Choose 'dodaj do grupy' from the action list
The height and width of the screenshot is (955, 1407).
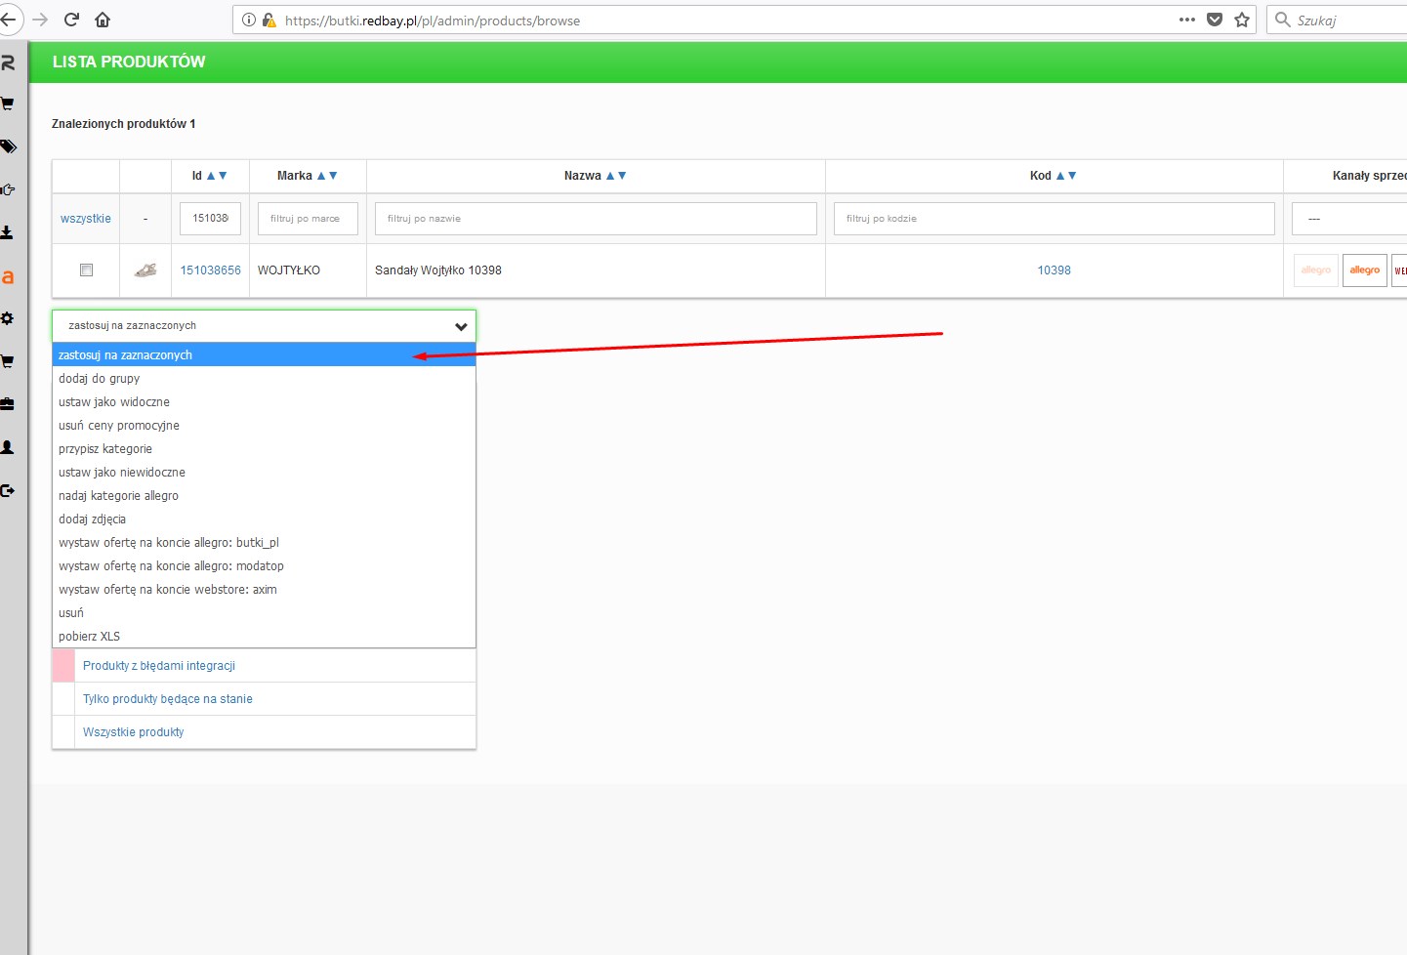[100, 379]
